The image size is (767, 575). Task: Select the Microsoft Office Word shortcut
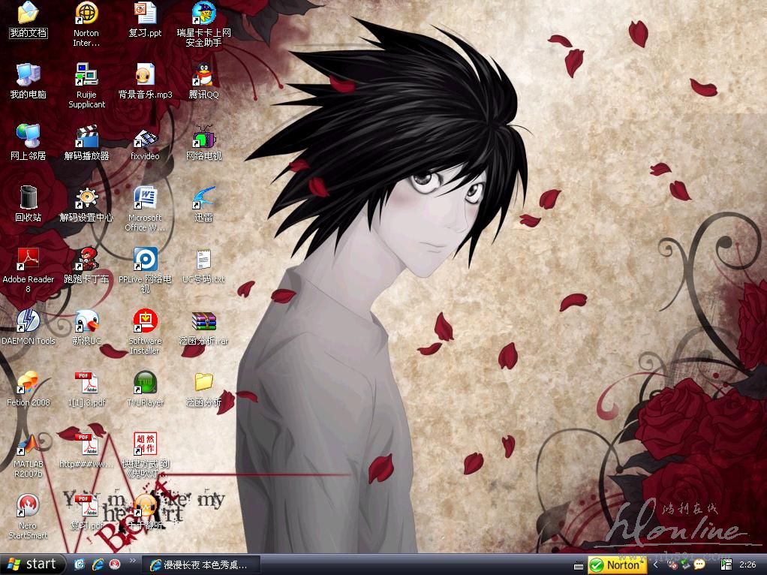point(145,199)
